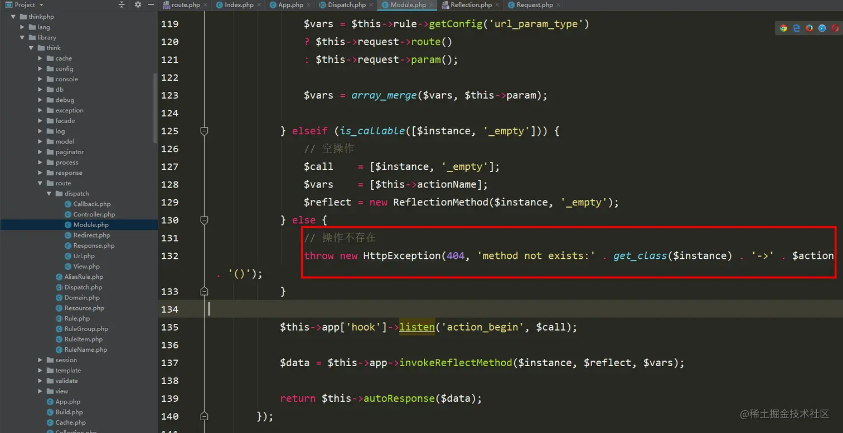843x433 pixels.
Task: Collapse the thinkphp folder
Action: (13, 17)
